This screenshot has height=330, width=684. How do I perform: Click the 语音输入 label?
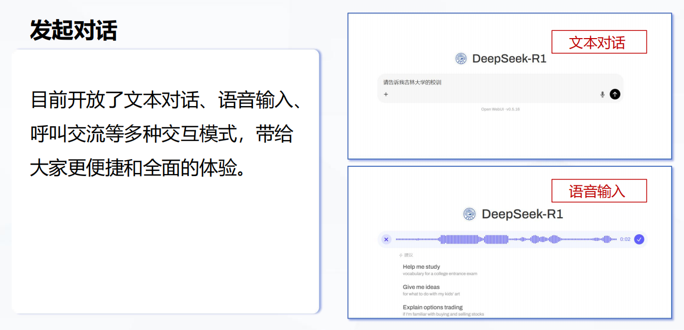point(599,191)
